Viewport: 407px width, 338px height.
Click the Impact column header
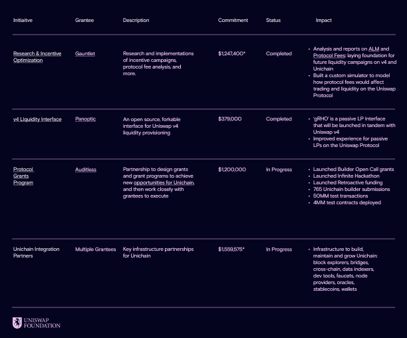pyautogui.click(x=323, y=21)
